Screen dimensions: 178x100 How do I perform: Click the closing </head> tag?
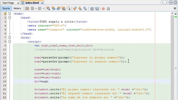click(26, 34)
